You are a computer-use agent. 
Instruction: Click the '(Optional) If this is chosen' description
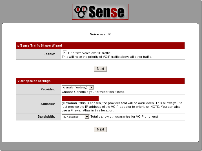pos(122,107)
